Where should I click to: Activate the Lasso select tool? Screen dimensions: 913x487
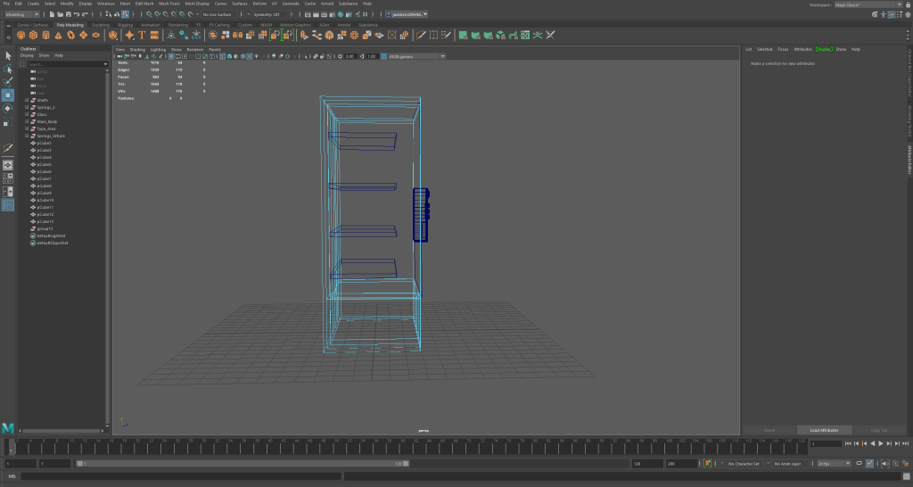(x=8, y=69)
